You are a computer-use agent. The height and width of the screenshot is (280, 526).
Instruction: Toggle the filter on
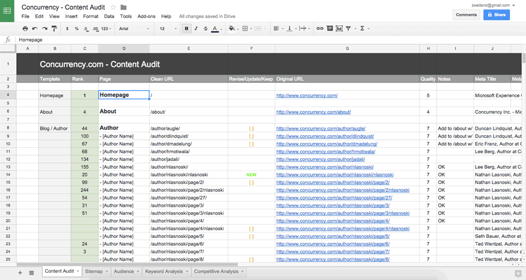[348, 28]
